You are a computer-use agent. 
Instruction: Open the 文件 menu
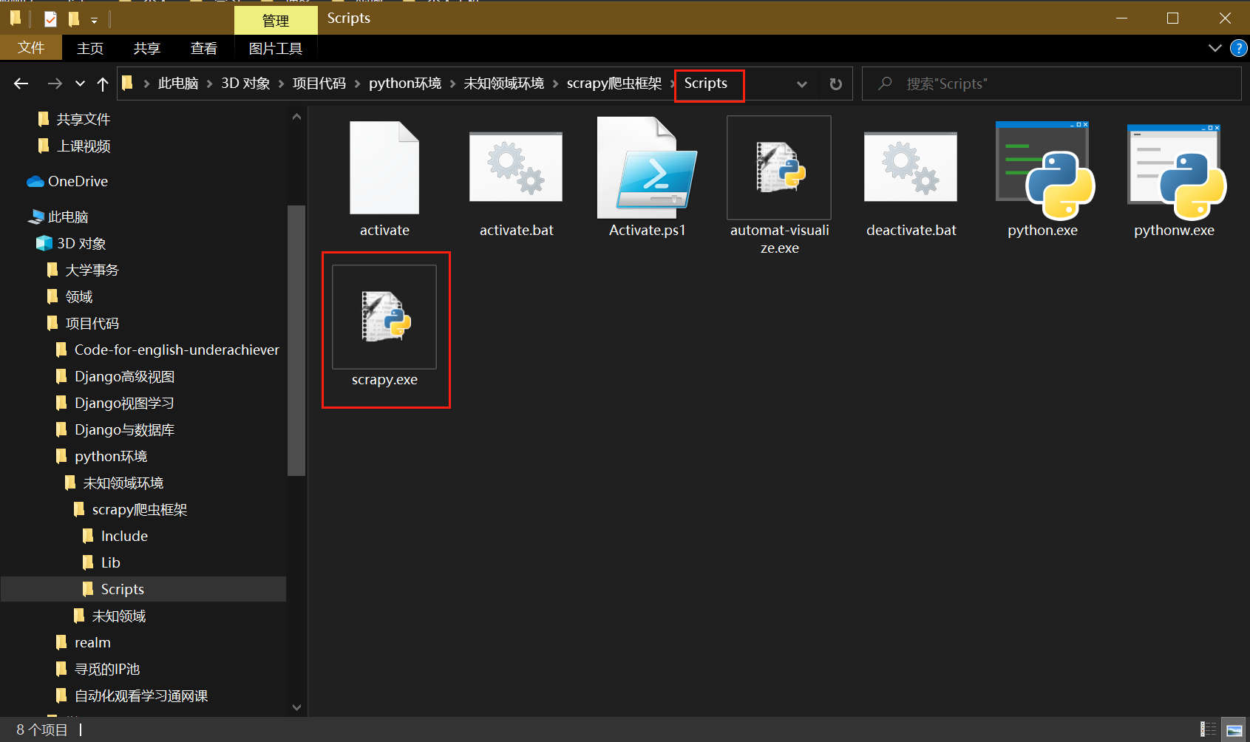(x=31, y=48)
